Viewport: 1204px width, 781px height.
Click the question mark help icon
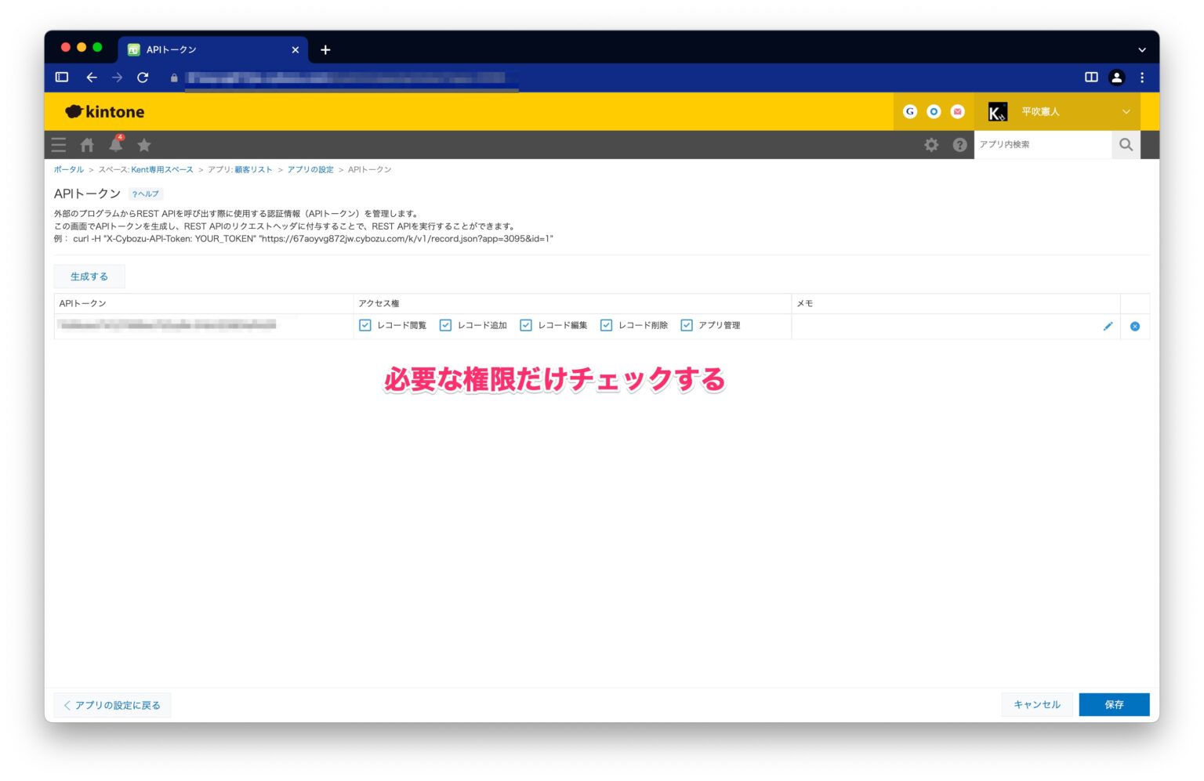tap(959, 144)
